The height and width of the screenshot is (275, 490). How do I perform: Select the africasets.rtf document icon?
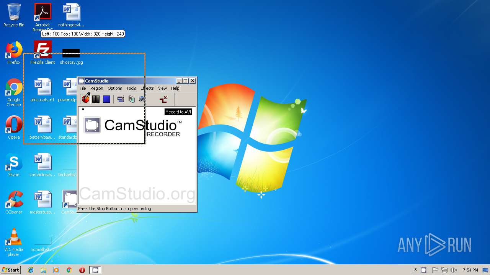click(x=42, y=90)
